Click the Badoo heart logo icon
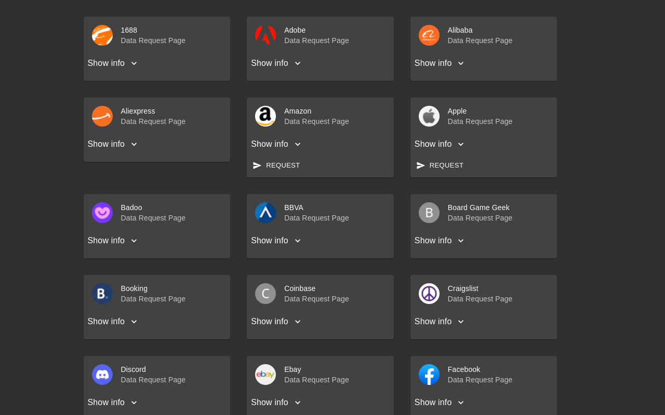Viewport: 665px width, 415px height. tap(102, 213)
